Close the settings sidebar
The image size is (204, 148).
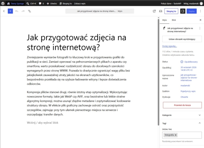pyautogui.click(x=200, y=20)
